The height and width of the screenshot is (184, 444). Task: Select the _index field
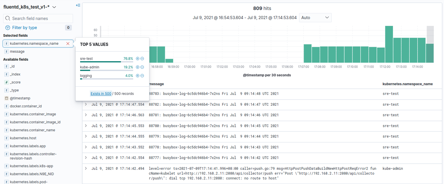[15, 74]
